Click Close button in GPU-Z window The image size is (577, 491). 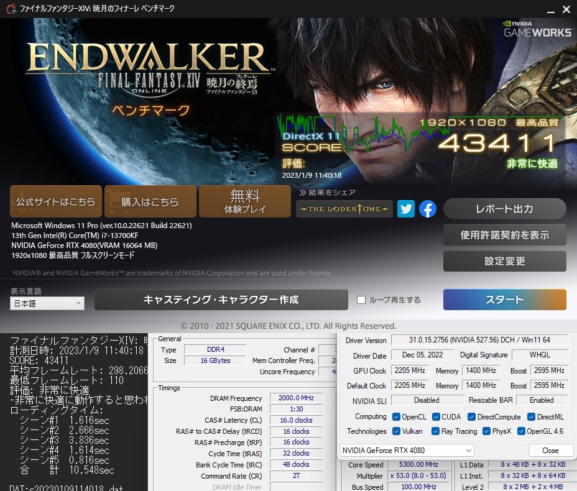click(550, 450)
